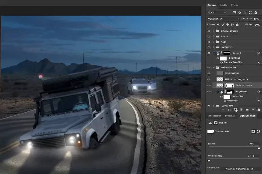Switch to the Ebenen tab
Image resolution: width=262 pixels, height=174 pixels.
[x=211, y=5]
